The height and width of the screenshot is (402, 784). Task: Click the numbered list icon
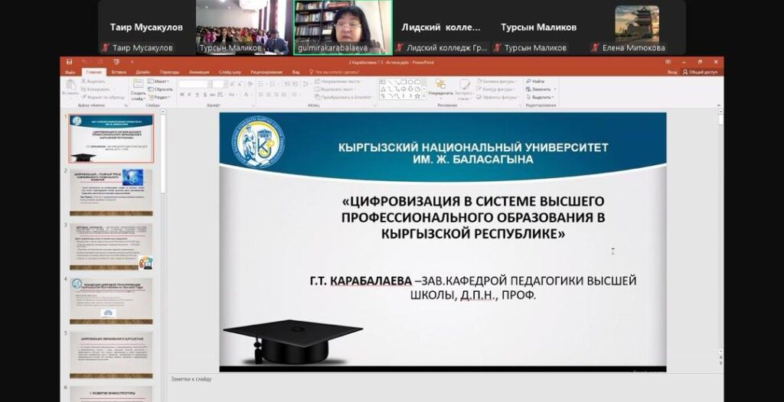point(273,83)
